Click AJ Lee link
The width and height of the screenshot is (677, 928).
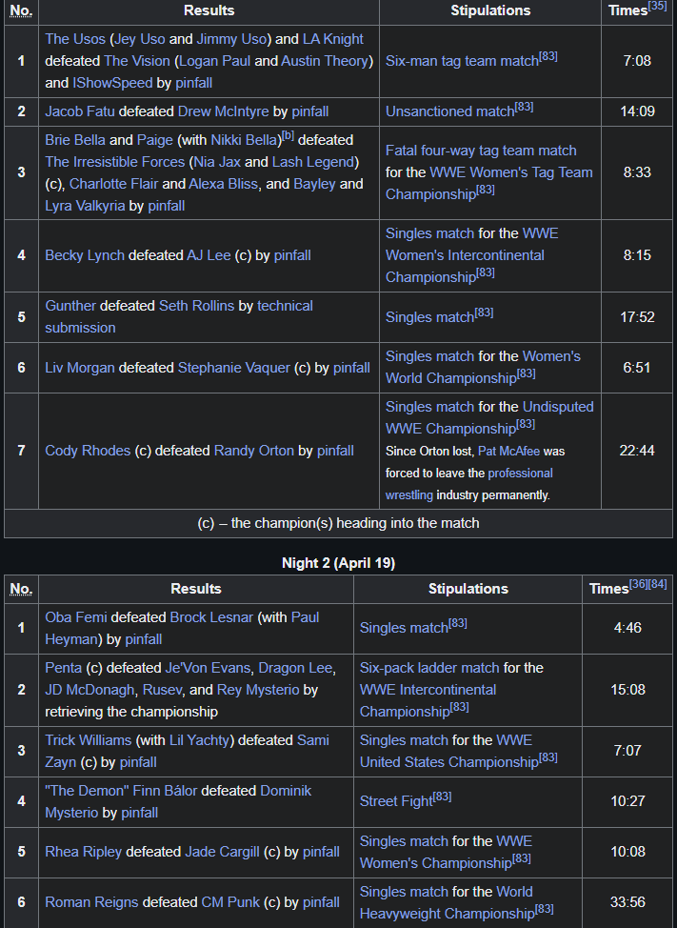pos(209,255)
